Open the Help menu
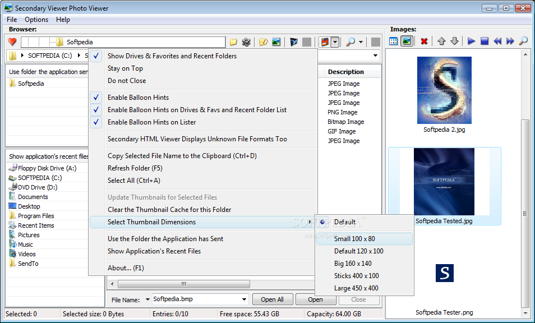The width and height of the screenshot is (535, 323). pyautogui.click(x=63, y=20)
